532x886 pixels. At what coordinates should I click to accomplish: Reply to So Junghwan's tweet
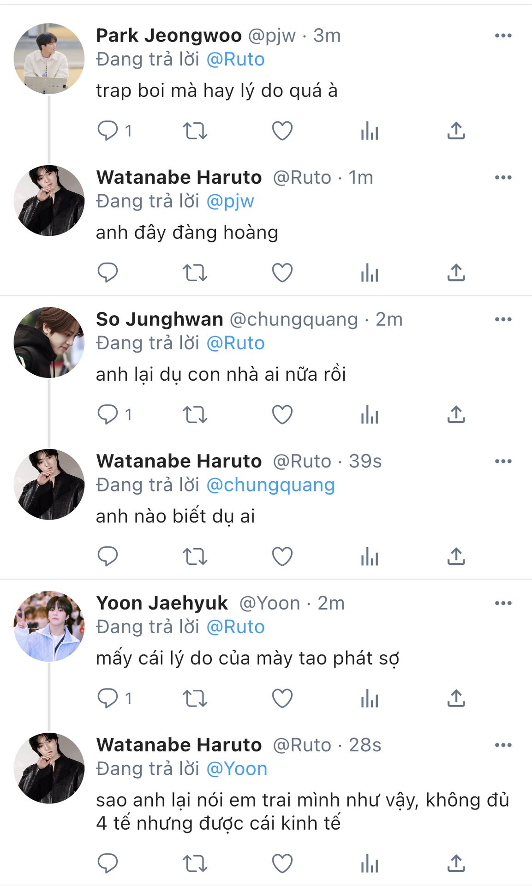click(108, 414)
